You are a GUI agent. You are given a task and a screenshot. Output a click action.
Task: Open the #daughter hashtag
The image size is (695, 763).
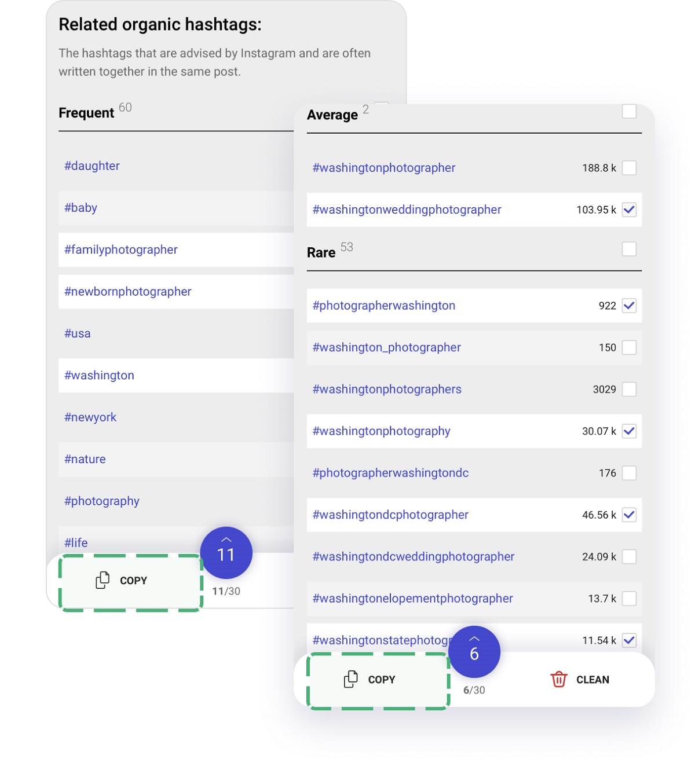(92, 166)
